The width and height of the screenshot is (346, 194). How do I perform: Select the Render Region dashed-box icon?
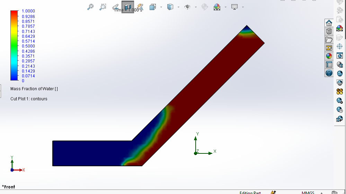340,83
